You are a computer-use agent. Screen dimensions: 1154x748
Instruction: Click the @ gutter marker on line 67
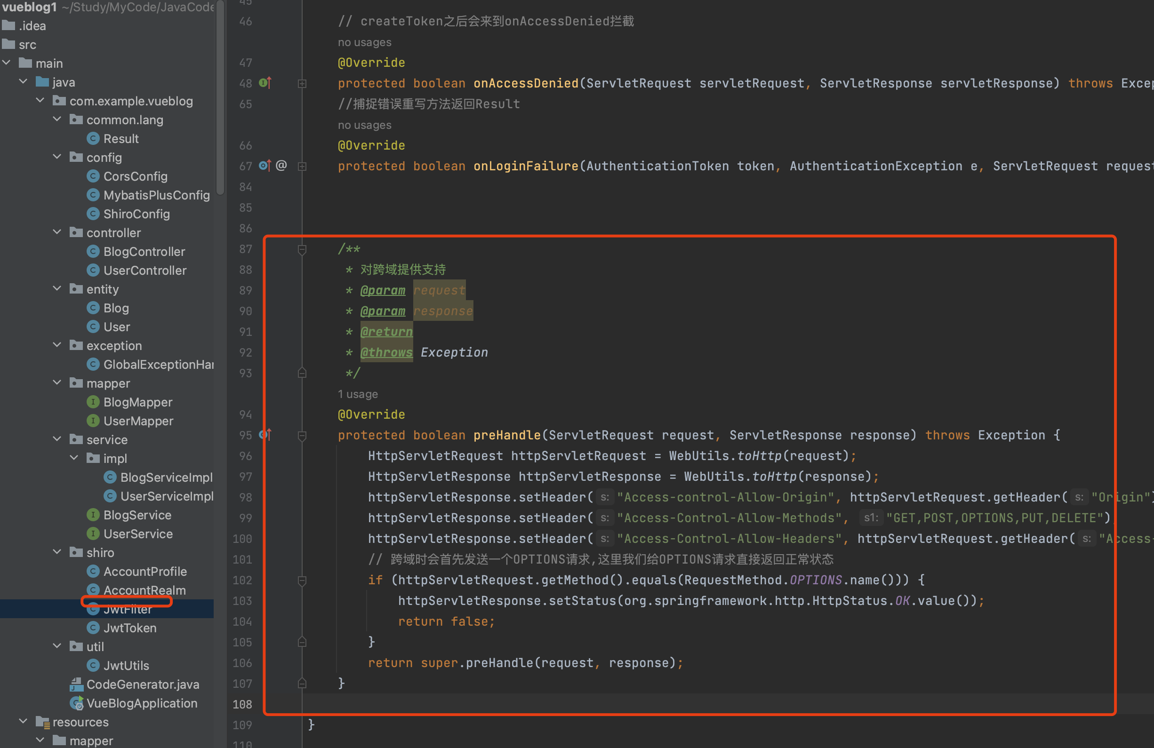tap(281, 166)
